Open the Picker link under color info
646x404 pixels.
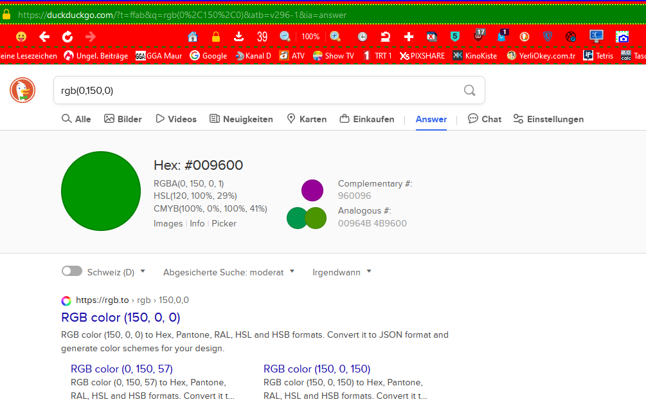(224, 223)
